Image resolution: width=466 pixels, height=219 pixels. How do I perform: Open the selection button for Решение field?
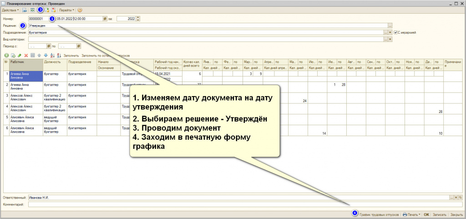(390, 25)
